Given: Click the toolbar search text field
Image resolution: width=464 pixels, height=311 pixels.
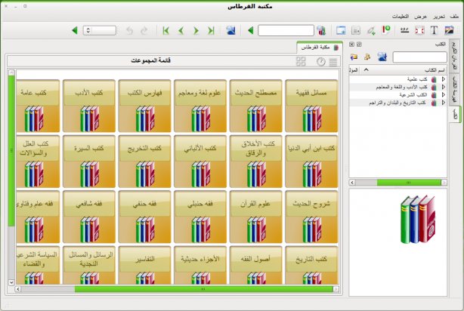Looking at the screenshot, I should [286, 30].
